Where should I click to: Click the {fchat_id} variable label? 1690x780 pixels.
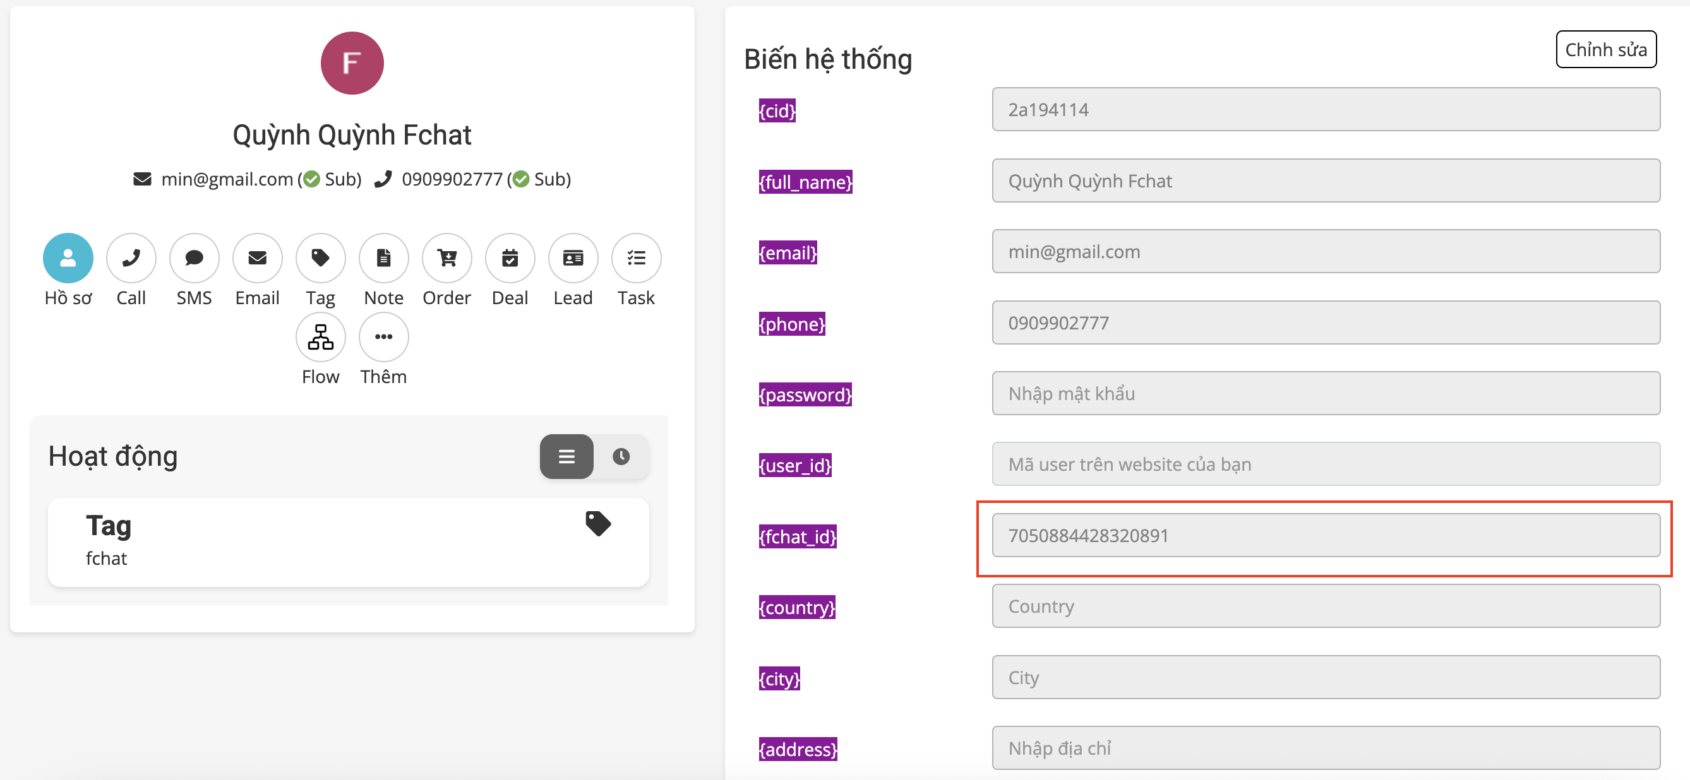[x=798, y=537]
